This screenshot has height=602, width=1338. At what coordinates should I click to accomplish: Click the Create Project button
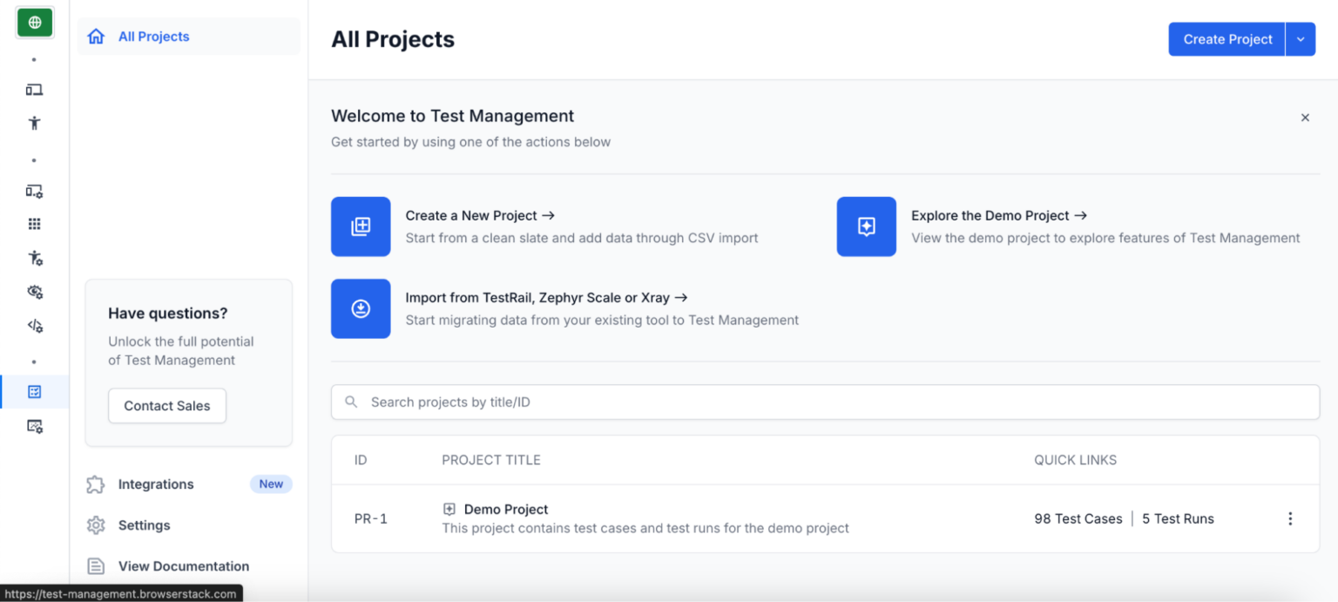point(1226,39)
